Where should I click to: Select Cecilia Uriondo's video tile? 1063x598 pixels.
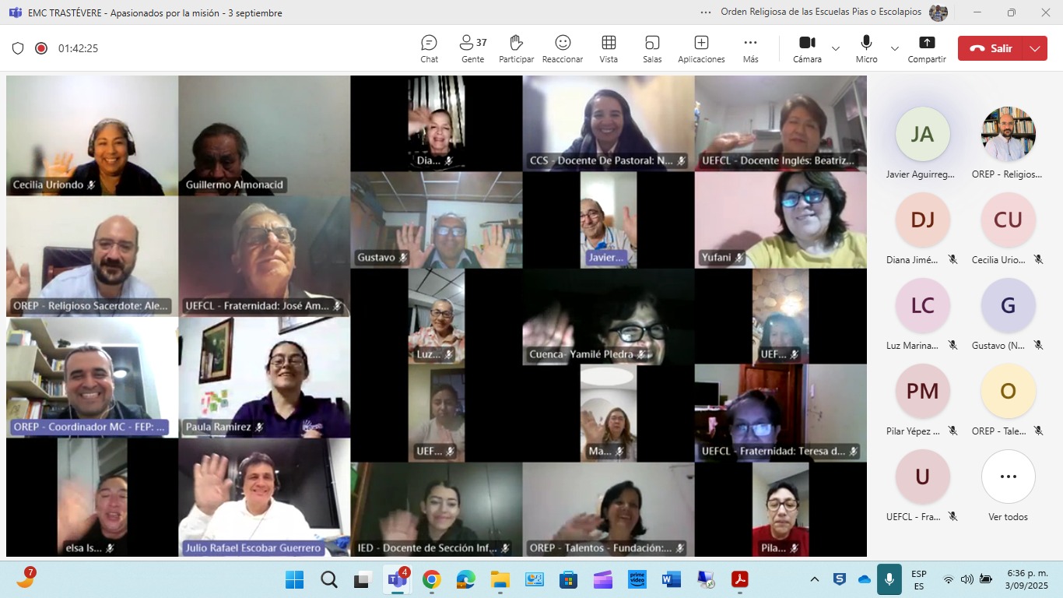[x=92, y=135]
